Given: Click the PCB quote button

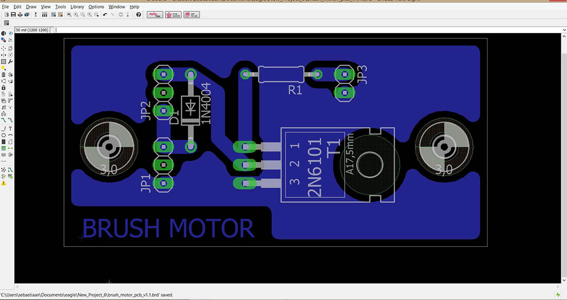Looking at the screenshot, I should tap(173, 14).
